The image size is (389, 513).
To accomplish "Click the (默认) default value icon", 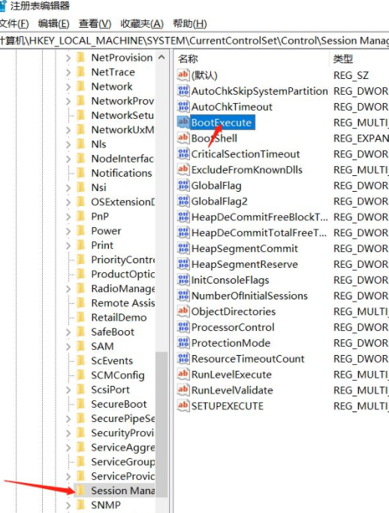I will 183,75.
